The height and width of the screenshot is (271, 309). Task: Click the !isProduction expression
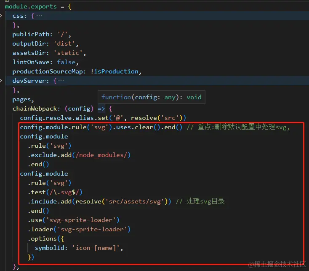(115, 71)
